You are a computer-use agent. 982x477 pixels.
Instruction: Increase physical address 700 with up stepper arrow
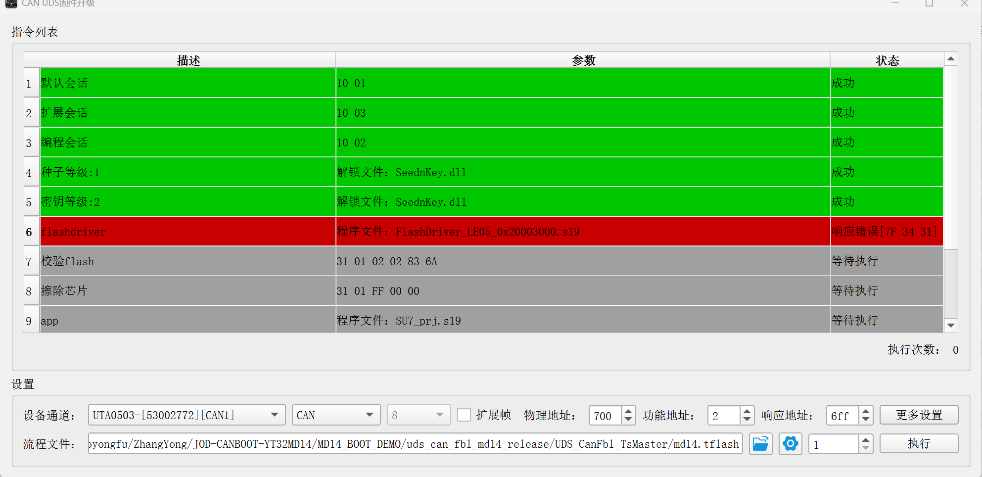pos(628,411)
